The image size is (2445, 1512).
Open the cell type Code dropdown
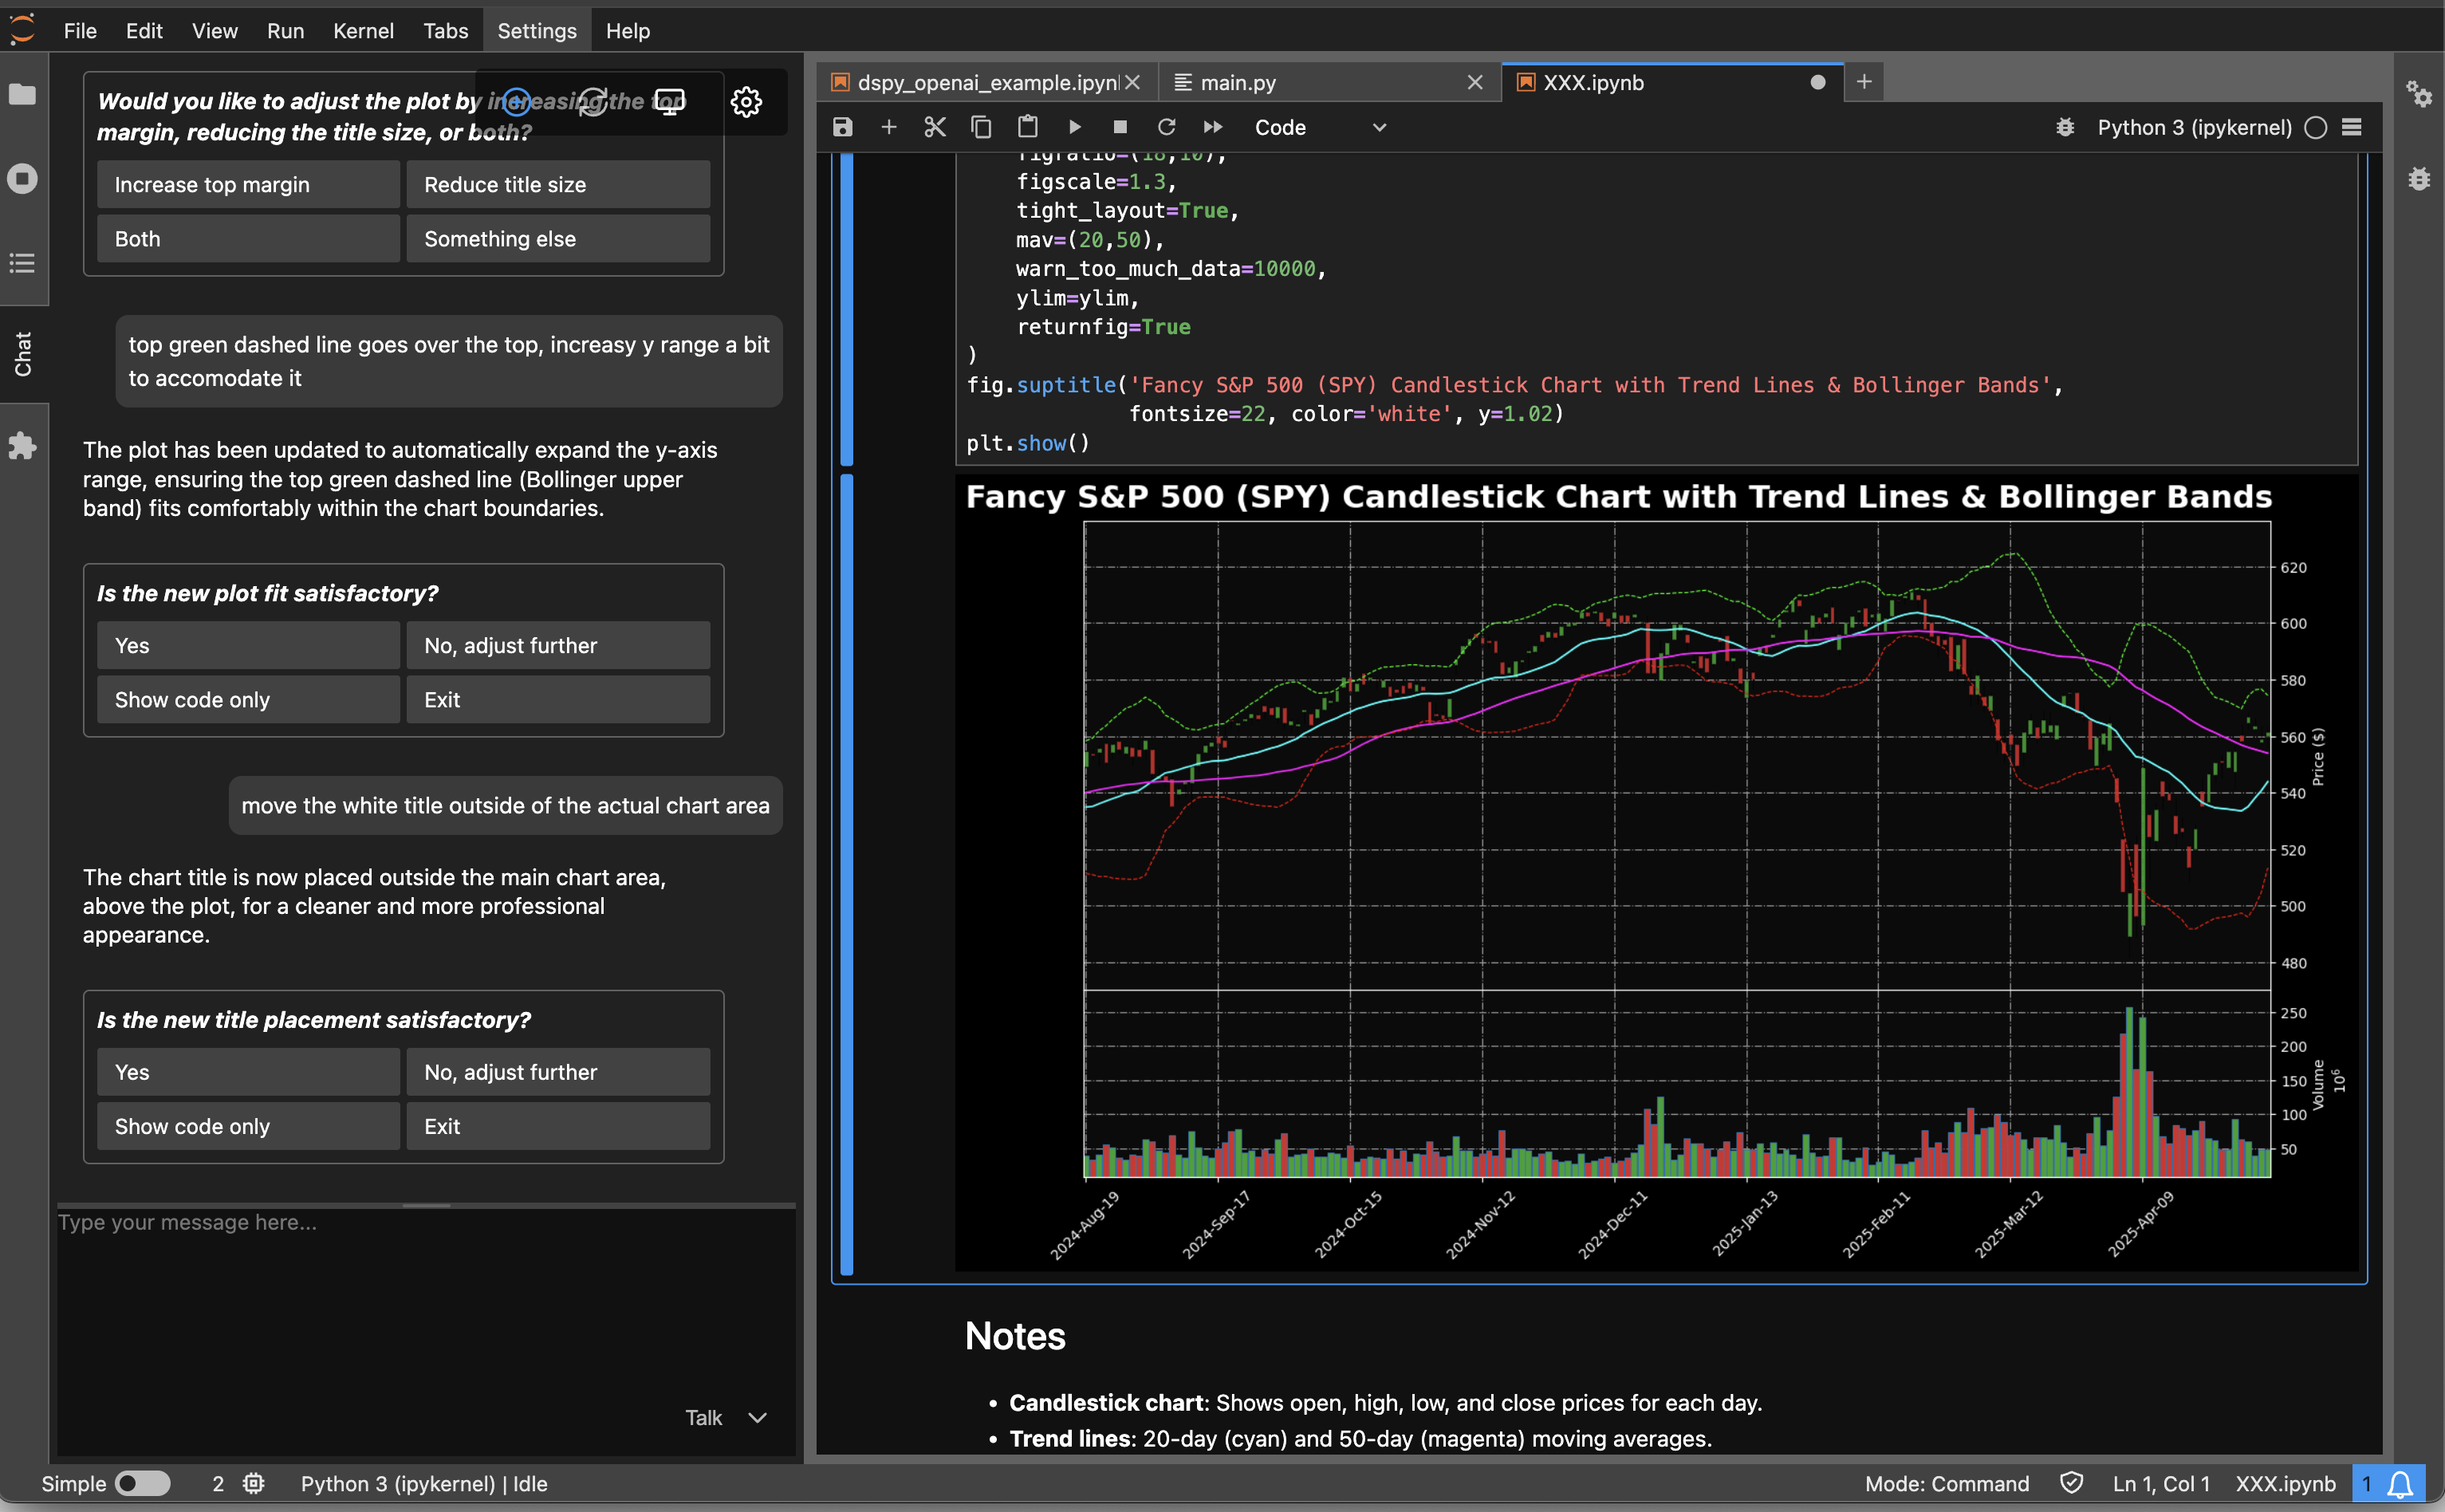coord(1320,127)
